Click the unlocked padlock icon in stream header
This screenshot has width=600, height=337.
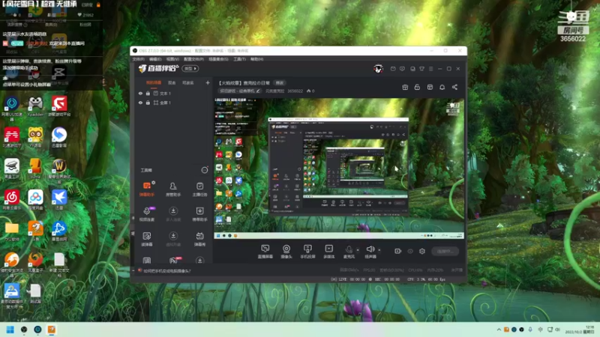click(417, 87)
